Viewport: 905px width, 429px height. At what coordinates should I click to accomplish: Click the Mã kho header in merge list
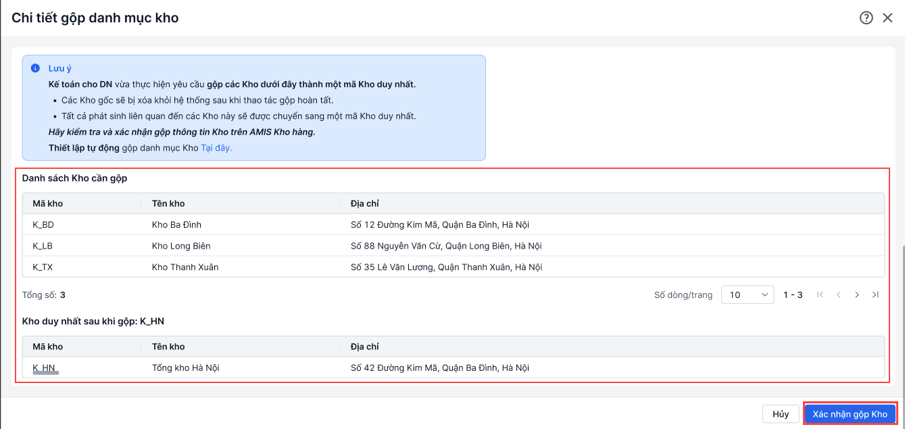(47, 203)
